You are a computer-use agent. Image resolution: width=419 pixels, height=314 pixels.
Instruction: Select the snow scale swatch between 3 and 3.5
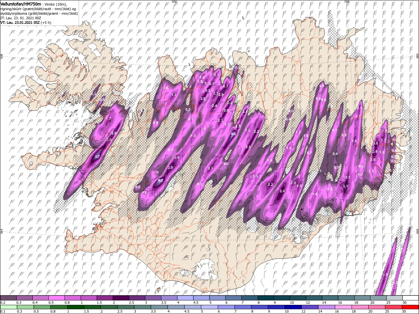[153, 298]
